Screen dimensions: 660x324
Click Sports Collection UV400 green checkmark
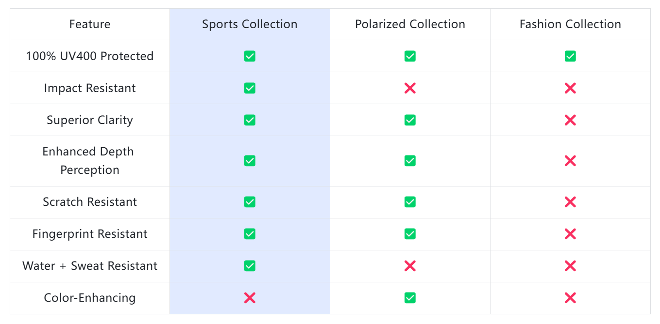(x=250, y=56)
